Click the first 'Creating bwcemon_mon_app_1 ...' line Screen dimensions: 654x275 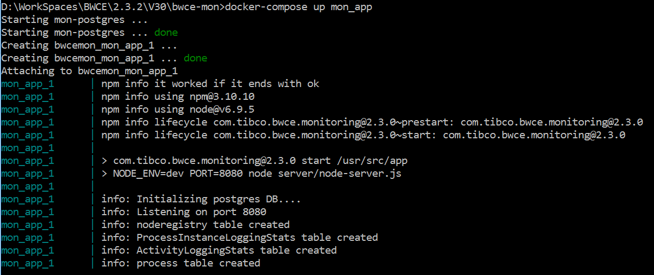(89, 45)
